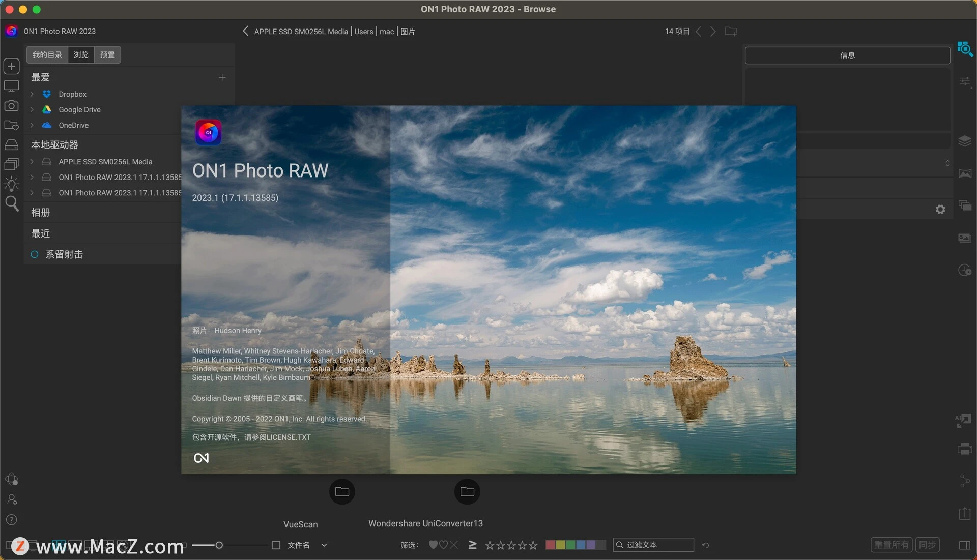This screenshot has width=977, height=560.
Task: Click the first star in rating filter
Action: point(490,545)
